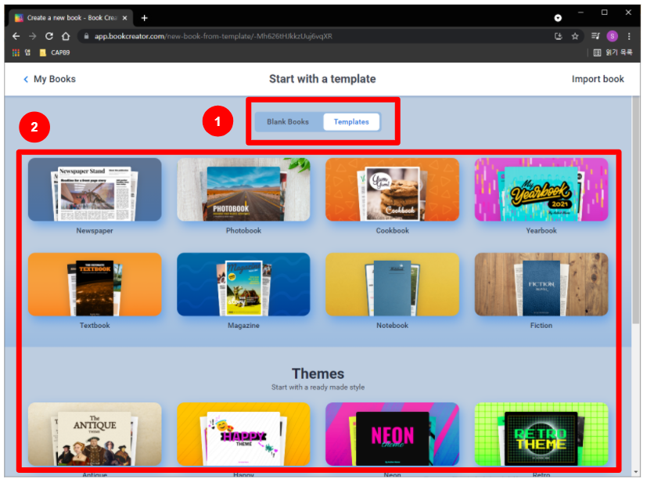The width and height of the screenshot is (647, 483).
Task: Choose the Fiction template
Action: (541, 284)
